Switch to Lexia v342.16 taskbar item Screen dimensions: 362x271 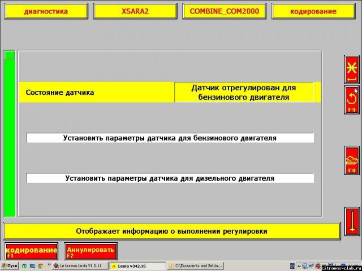coord(137,266)
